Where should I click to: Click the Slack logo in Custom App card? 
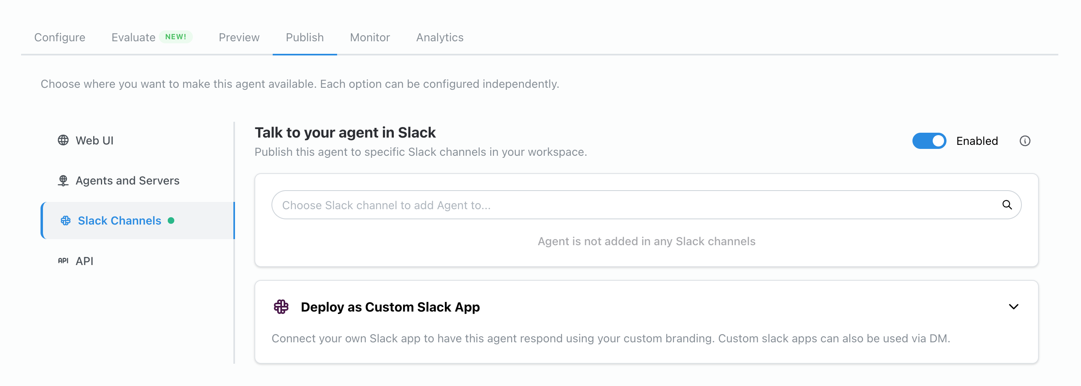281,307
